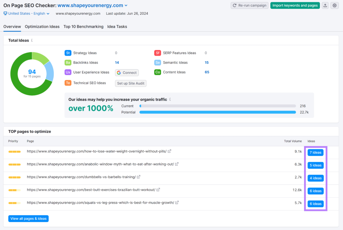Open settings gear icon
Screen dimensions: 343x230
335,5
